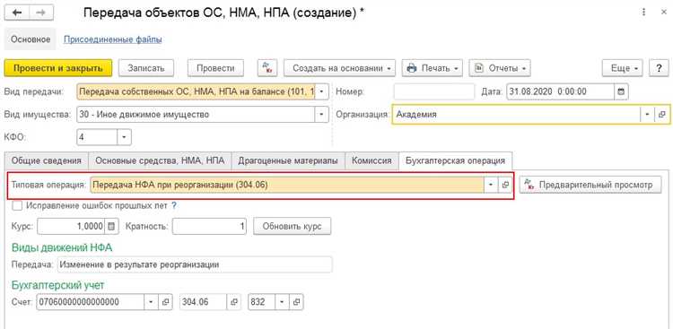Open the 832 КОСГУ record icon

tap(297, 302)
